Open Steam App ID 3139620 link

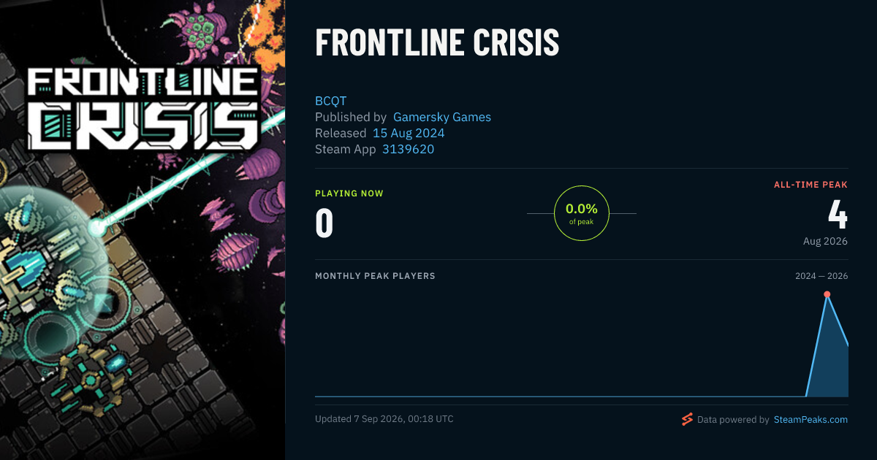point(408,149)
